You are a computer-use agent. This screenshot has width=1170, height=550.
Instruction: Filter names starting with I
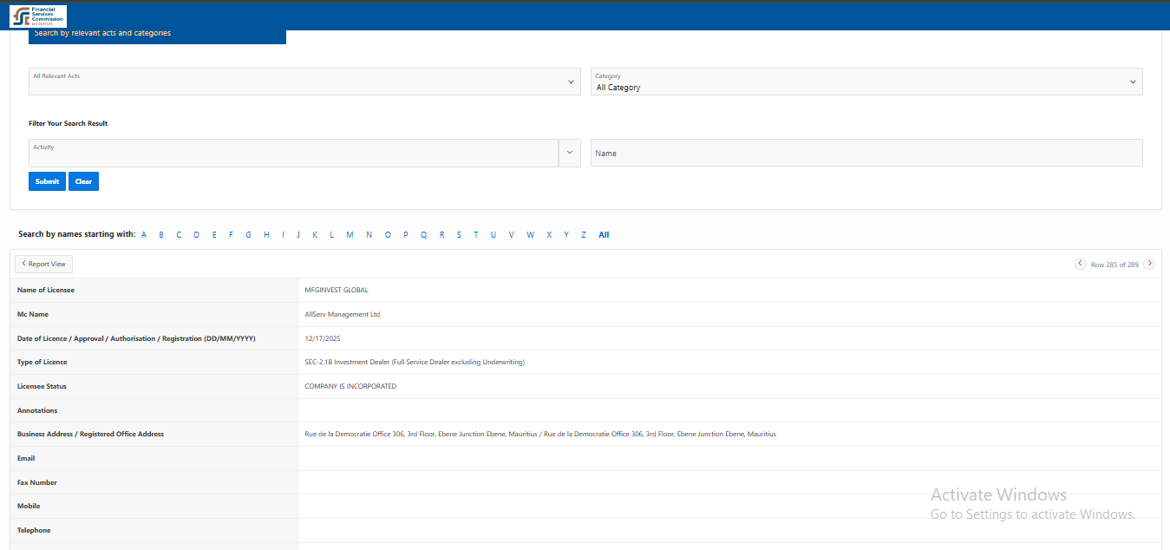283,235
